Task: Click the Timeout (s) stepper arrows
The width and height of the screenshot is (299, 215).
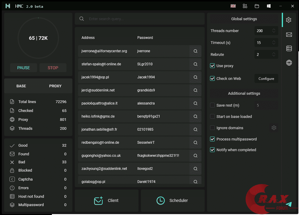Action: pos(274,42)
